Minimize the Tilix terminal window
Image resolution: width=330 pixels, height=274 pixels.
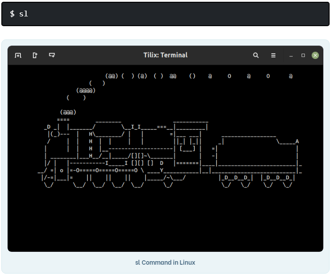(291, 56)
